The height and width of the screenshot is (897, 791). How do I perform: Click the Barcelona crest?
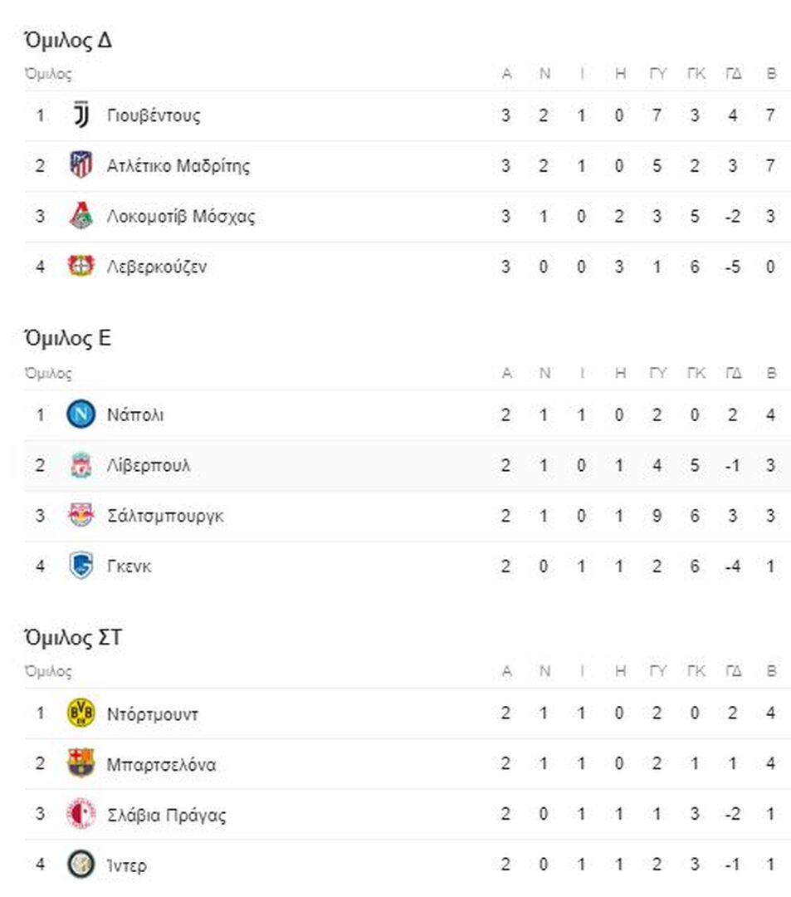coord(81,763)
